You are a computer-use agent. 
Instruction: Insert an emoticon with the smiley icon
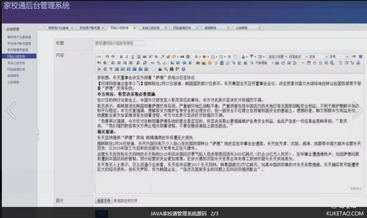[210, 63]
